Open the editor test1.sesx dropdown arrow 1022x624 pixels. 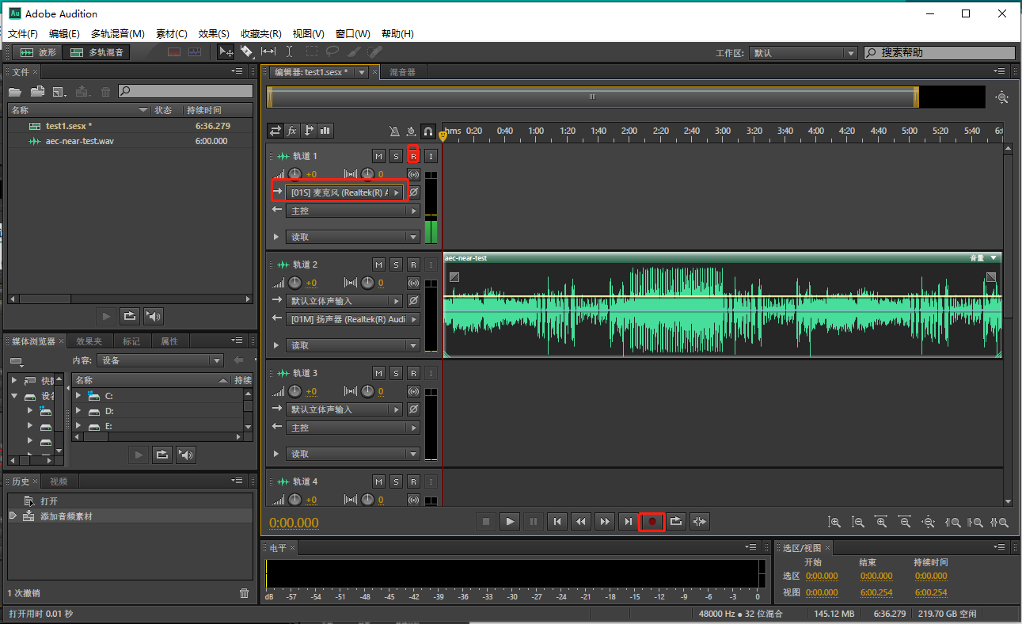pyautogui.click(x=362, y=72)
